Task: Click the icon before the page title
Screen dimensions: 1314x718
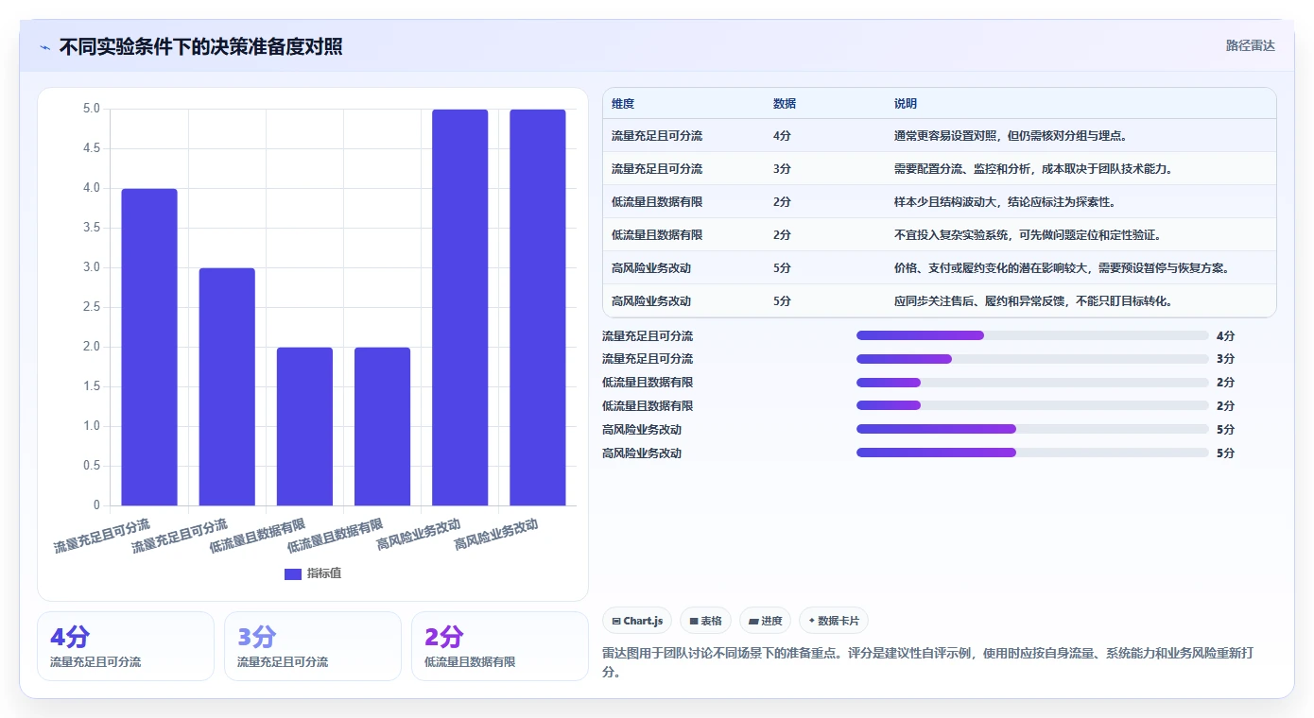Action: (44, 46)
